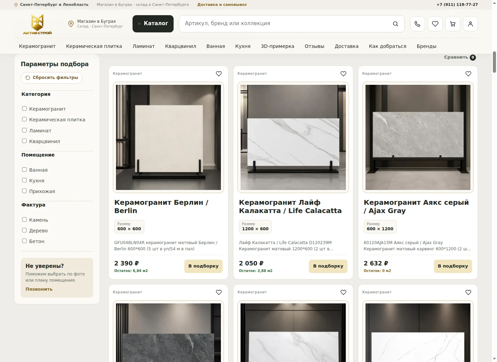This screenshot has height=362, width=497.
Task: Click the +7 (911) 119-77-27 phone number
Action: click(457, 5)
